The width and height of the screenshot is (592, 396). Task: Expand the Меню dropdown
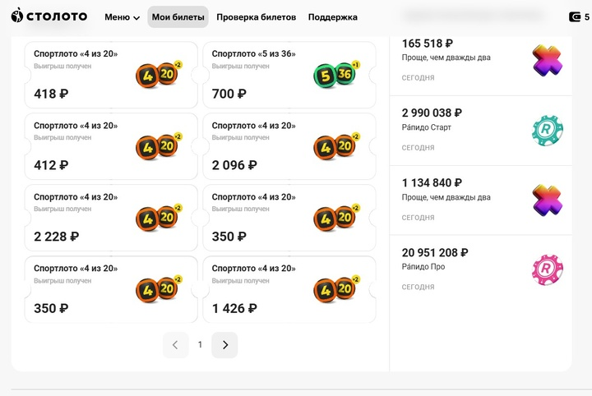tap(123, 17)
